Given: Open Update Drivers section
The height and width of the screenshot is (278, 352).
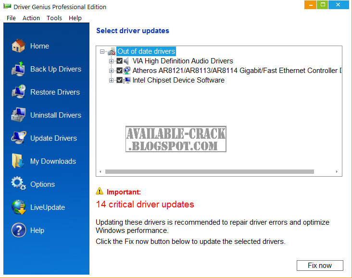Looking at the screenshot, I should (53, 138).
